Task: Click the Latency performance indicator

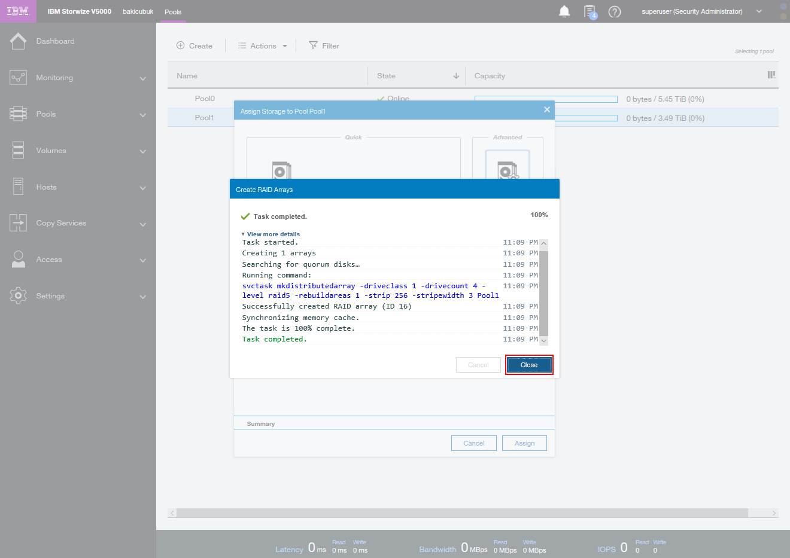Action: [x=321, y=547]
